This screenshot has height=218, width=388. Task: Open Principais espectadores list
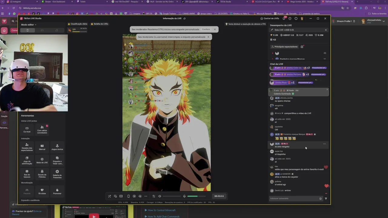tap(284, 47)
